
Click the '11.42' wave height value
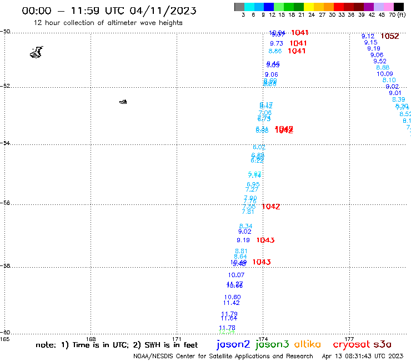click(231, 303)
